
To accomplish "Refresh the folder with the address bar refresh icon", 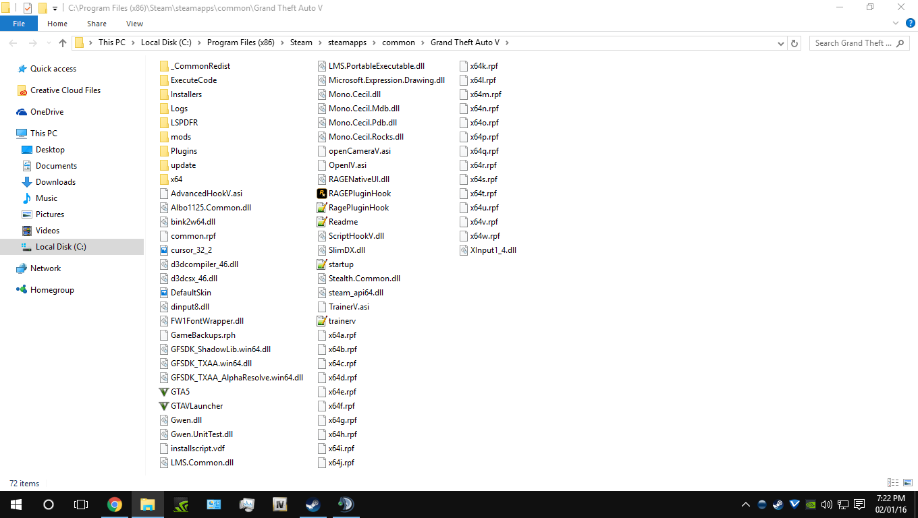I will [794, 42].
